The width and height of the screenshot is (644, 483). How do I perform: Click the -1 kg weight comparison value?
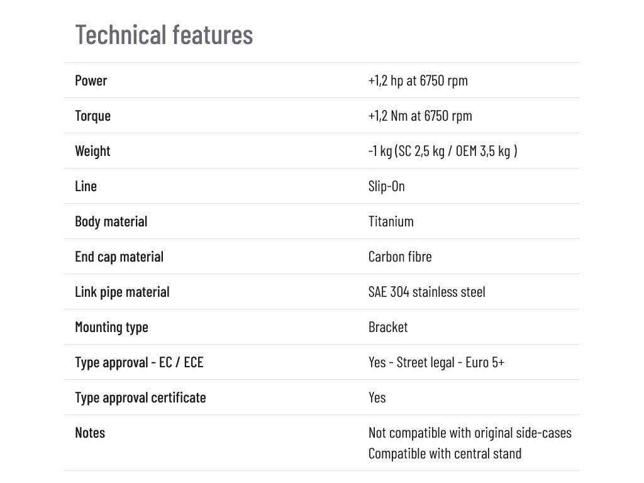coord(443,151)
